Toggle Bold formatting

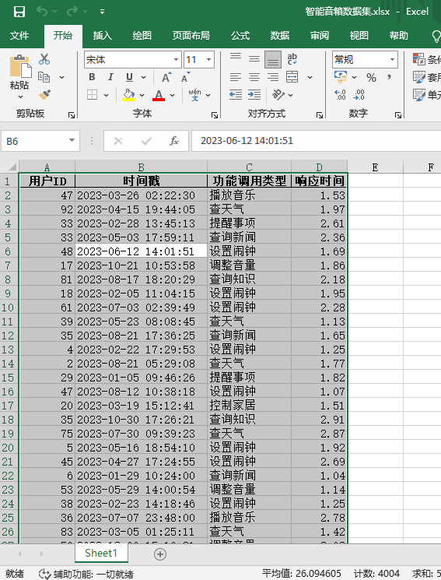92,77
